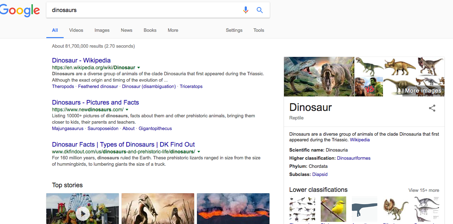Switch to the Images search tab
The width and height of the screenshot is (453, 224).
point(102,30)
